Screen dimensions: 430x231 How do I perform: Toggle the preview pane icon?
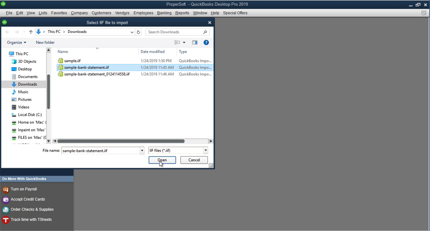[x=195, y=42]
